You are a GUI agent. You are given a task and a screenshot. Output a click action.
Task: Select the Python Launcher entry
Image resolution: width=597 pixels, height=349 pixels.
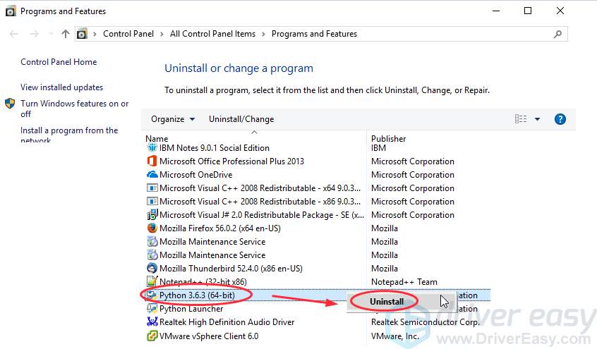pos(191,309)
